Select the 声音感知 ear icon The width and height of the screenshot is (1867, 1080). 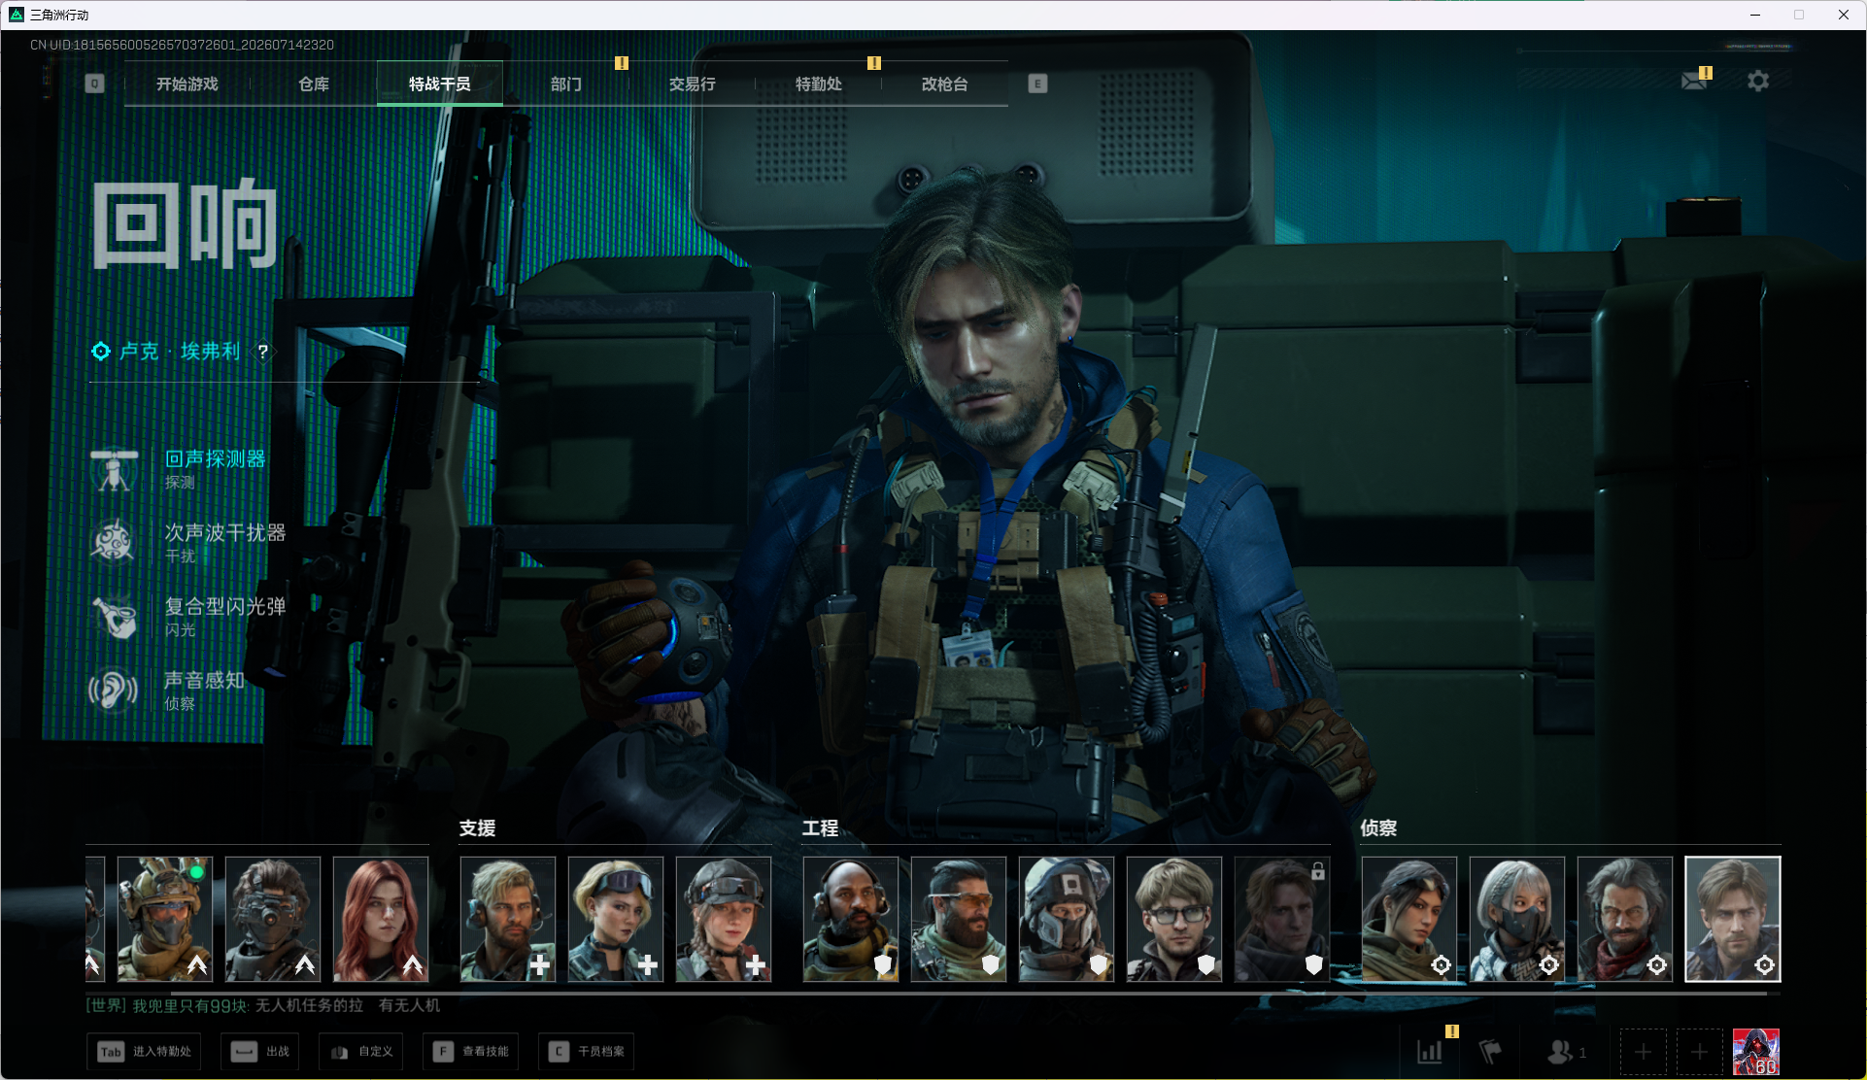[115, 691]
